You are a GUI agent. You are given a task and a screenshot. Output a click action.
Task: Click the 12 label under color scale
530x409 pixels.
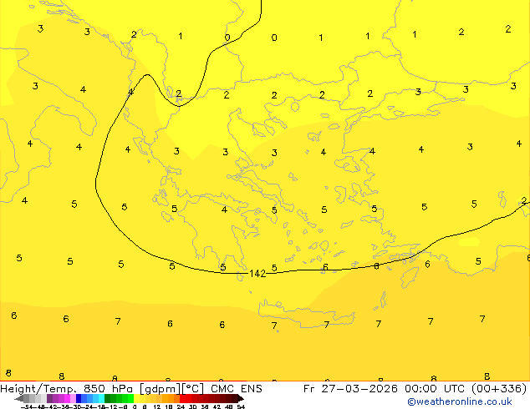[x=157, y=407]
